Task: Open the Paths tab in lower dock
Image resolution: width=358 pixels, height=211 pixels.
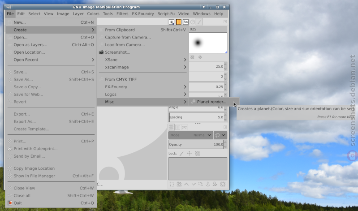Action: click(184, 127)
